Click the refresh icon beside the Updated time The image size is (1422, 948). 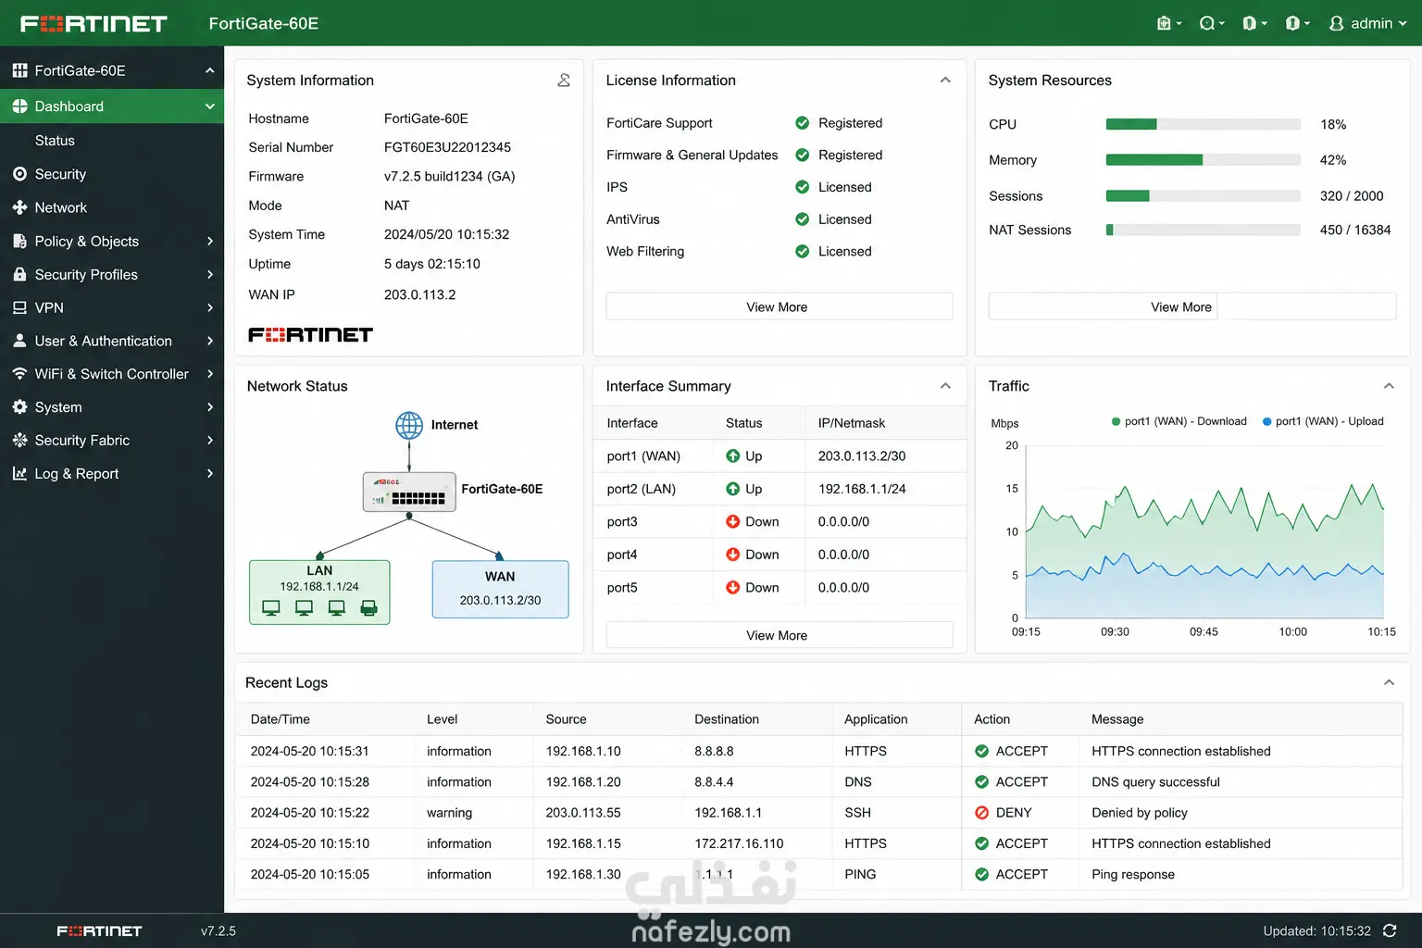(1390, 930)
